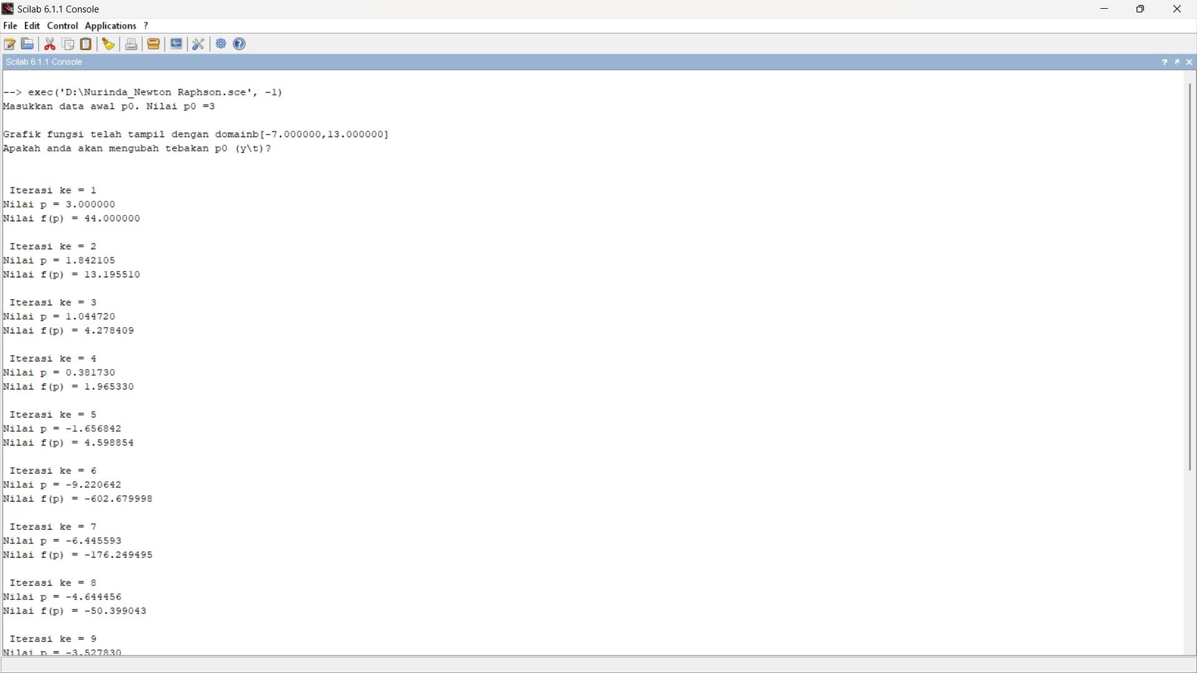Open the ? help menu

tap(147, 26)
